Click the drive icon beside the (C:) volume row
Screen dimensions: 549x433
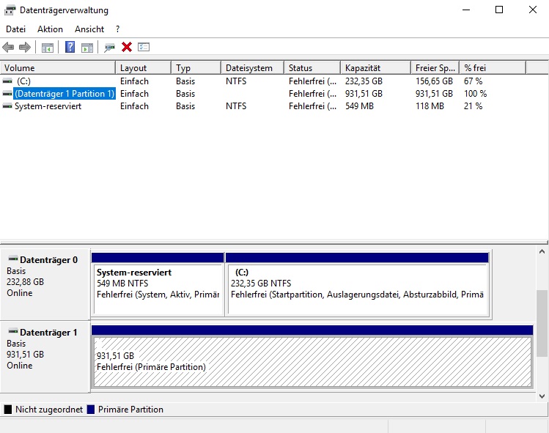pos(7,81)
